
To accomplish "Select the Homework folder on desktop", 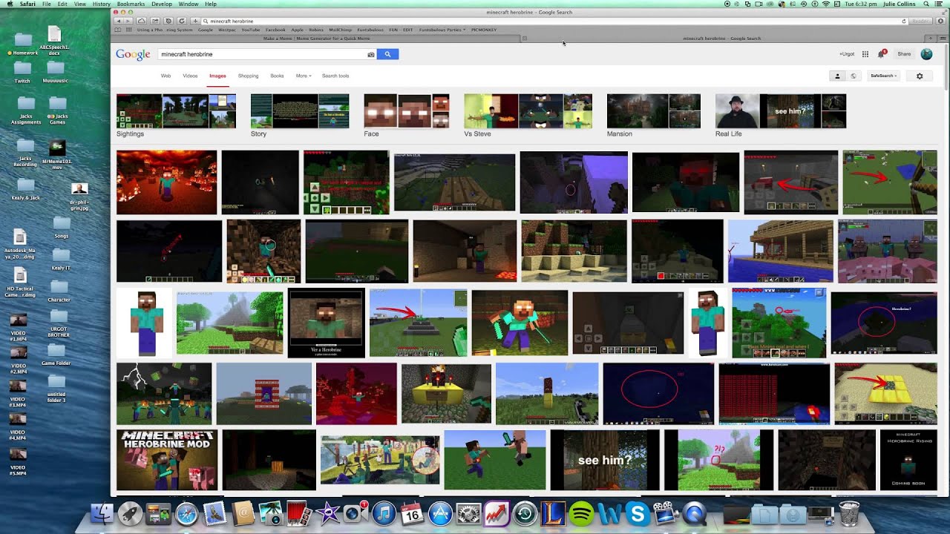I will (24, 44).
